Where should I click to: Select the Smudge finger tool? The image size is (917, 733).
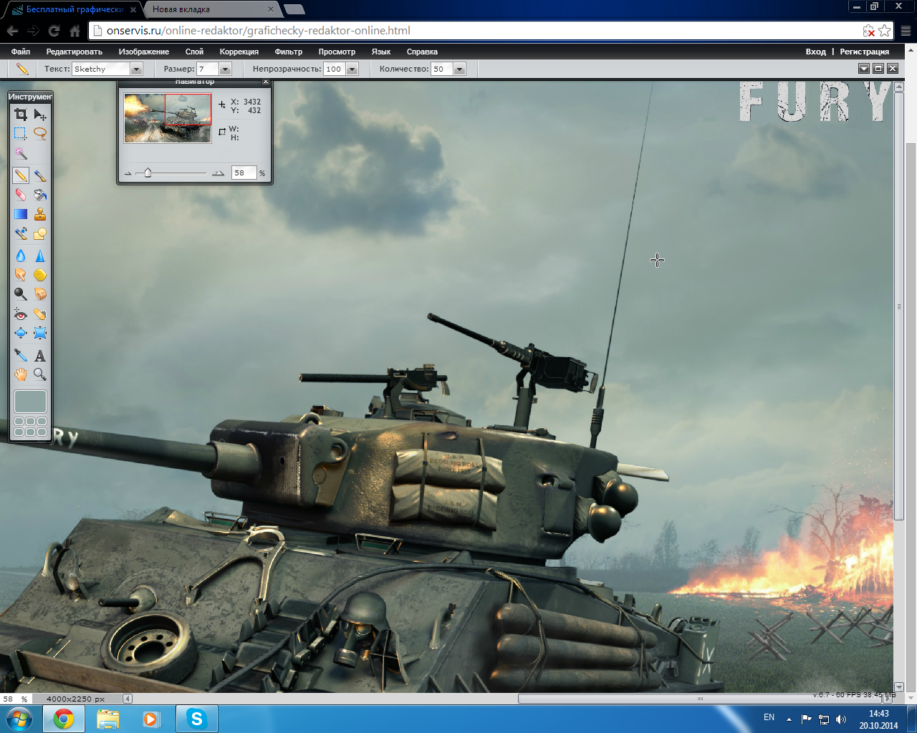point(21,275)
